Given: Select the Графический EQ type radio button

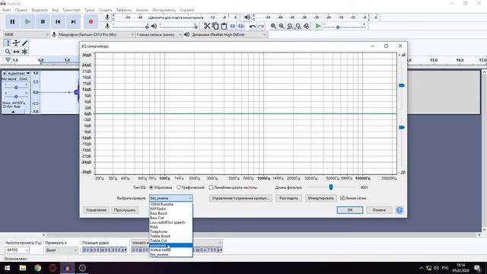Looking at the screenshot, I should (179, 188).
